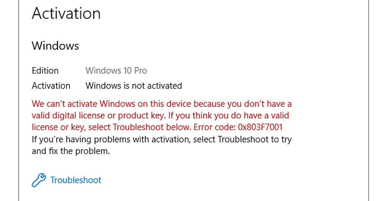
Task: Select error code 0x803F7001 in the message
Action: click(x=261, y=127)
